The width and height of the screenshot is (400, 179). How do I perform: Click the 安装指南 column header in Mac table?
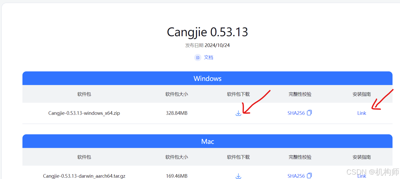point(362,157)
